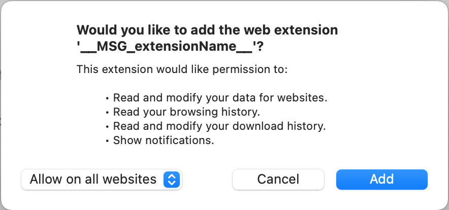This screenshot has height=210, width=449.
Task: Click the '__MSG_extensionName__' extension name text
Action: click(x=168, y=47)
